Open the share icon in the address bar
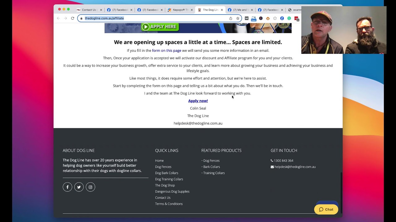 pos(231,18)
